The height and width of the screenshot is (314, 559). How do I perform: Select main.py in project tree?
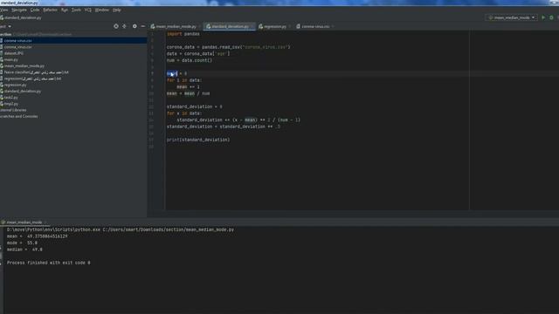10,60
